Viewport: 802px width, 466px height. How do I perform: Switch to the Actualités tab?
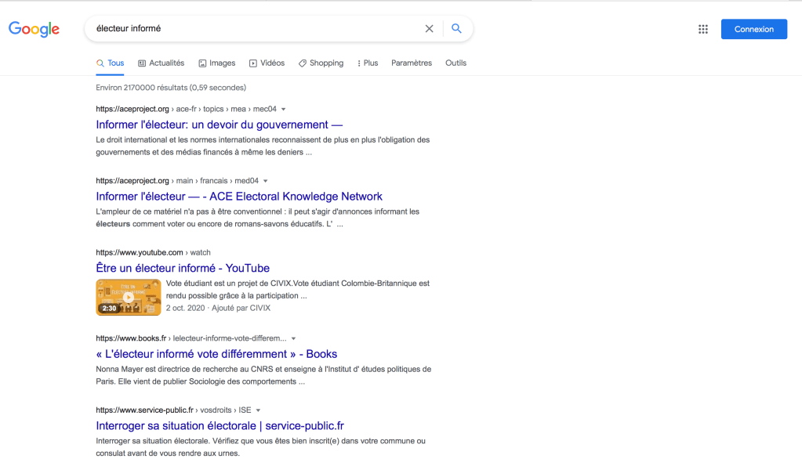coord(161,63)
